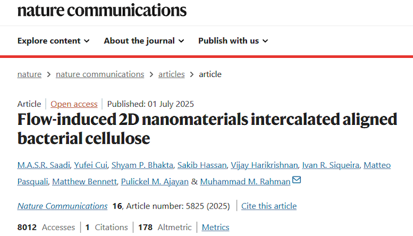The height and width of the screenshot is (236, 413).
Task: Open the About the journal dropdown
Action: click(144, 41)
